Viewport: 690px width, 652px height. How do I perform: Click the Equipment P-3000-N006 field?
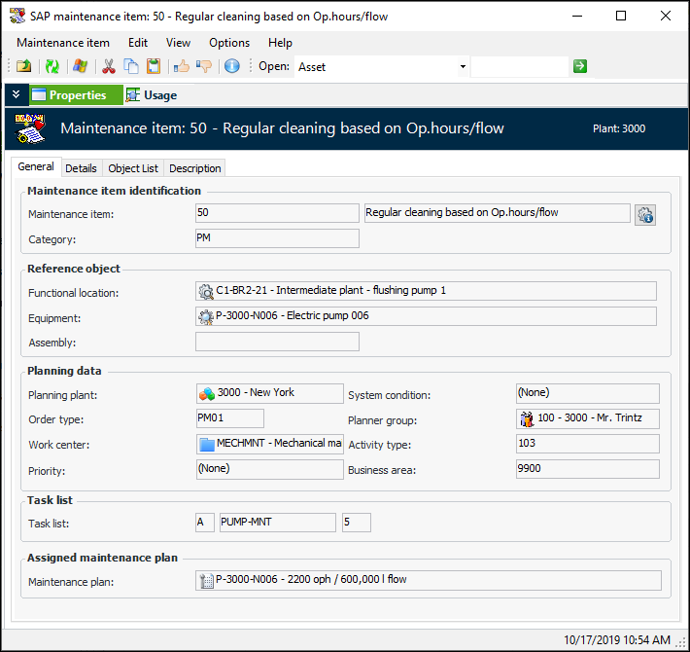tap(426, 316)
